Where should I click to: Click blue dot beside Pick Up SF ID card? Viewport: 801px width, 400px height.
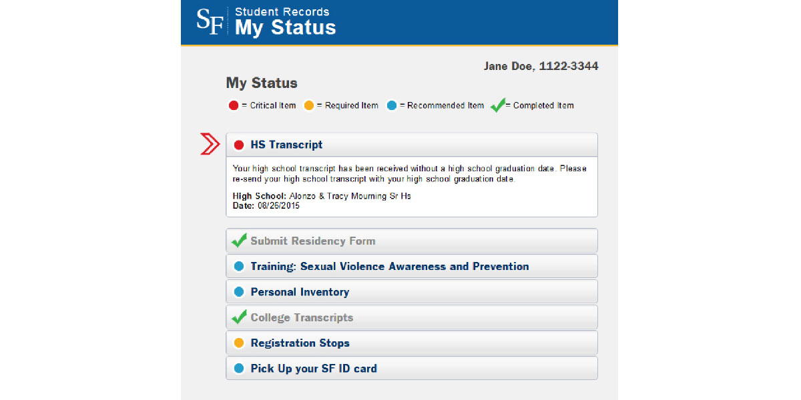[239, 368]
